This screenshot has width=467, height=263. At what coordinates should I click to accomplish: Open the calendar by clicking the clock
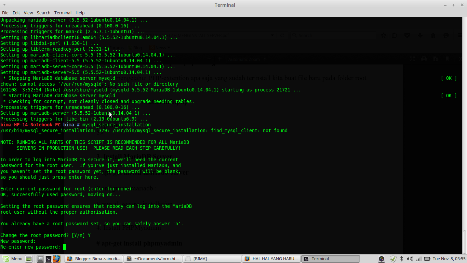[x=449, y=259]
